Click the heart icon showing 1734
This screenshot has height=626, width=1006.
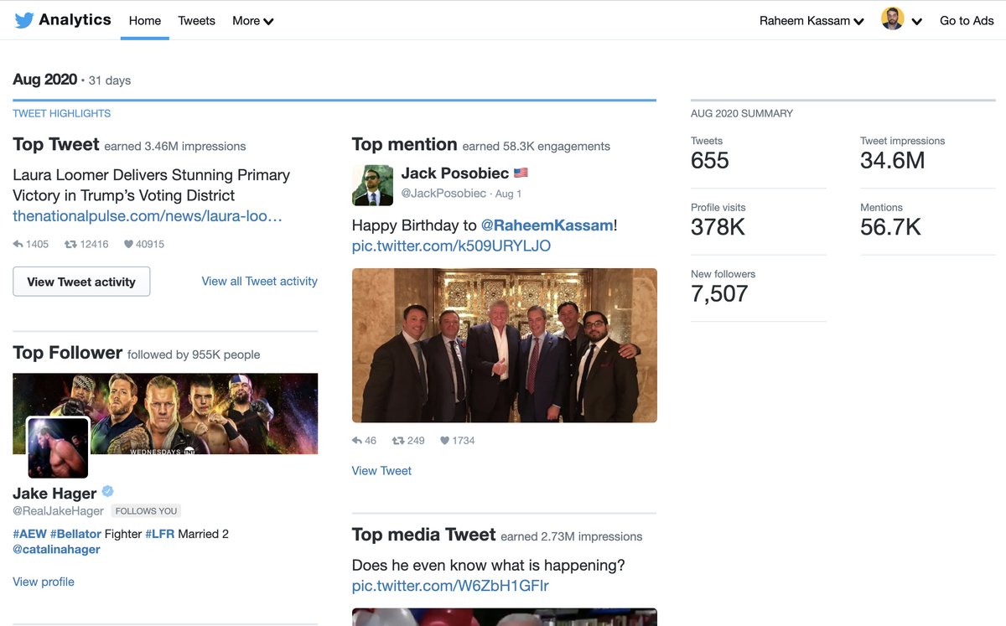click(x=444, y=440)
